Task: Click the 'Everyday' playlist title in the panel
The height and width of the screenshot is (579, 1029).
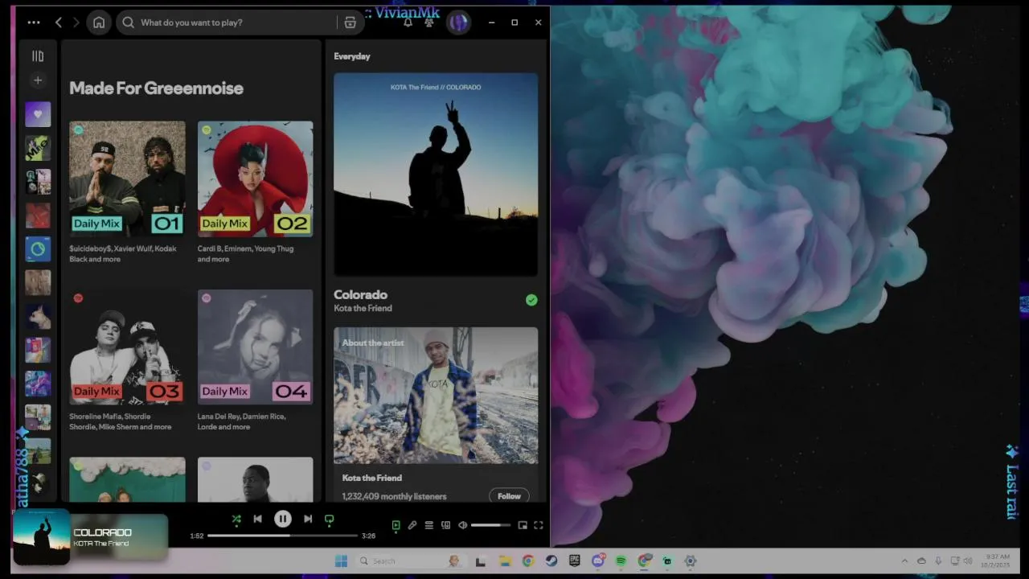Action: [x=352, y=56]
